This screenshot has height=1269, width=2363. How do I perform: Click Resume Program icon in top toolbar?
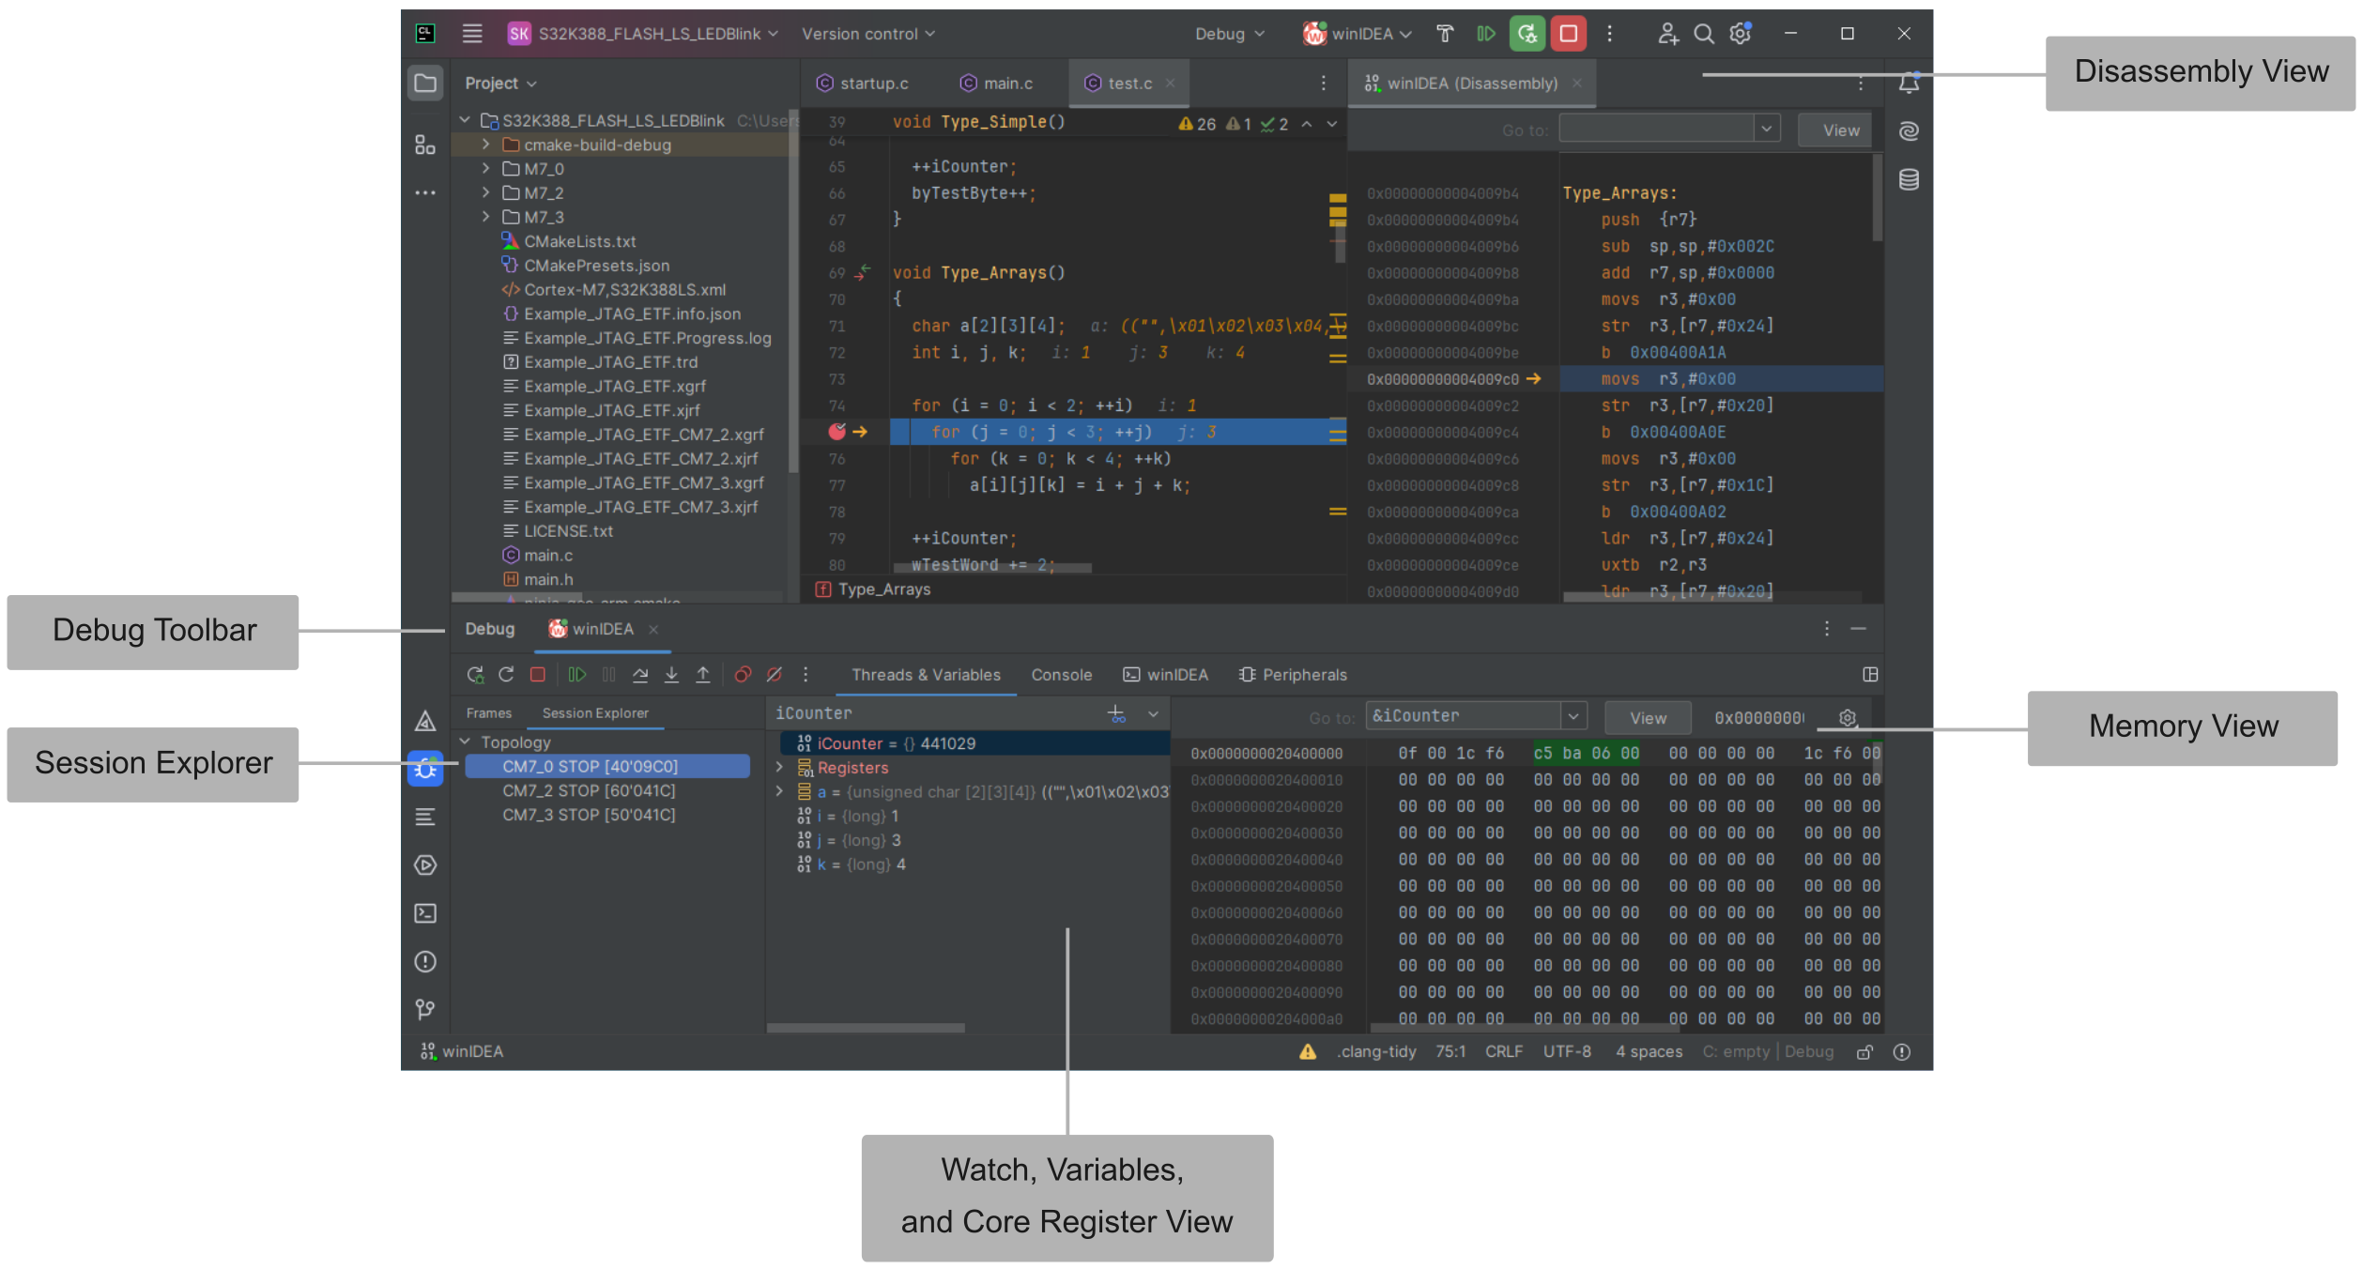tap(1485, 34)
